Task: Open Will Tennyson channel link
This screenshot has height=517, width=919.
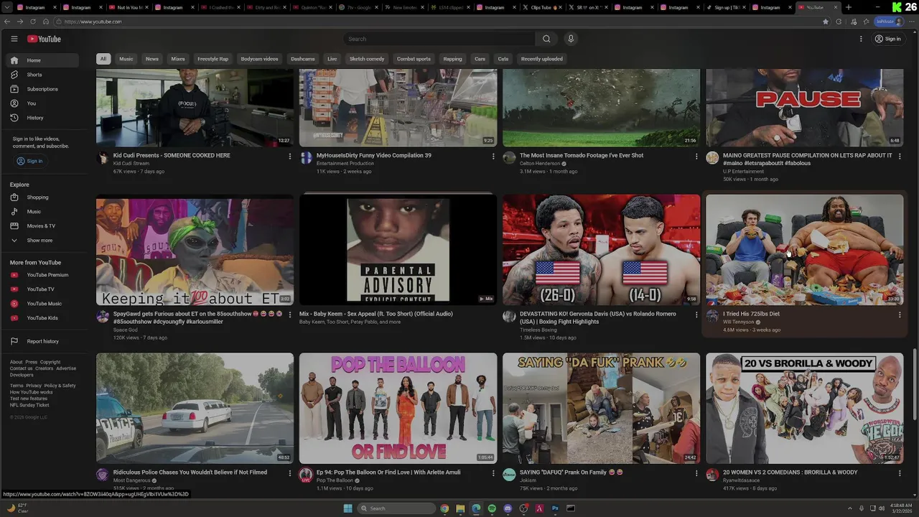Action: (x=738, y=322)
